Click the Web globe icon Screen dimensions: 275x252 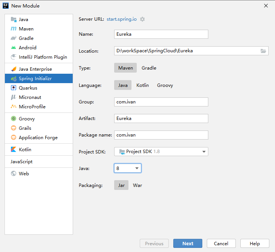click(x=14, y=173)
